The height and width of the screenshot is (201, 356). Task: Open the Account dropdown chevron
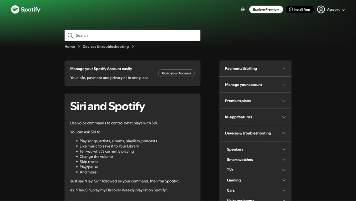click(x=344, y=10)
